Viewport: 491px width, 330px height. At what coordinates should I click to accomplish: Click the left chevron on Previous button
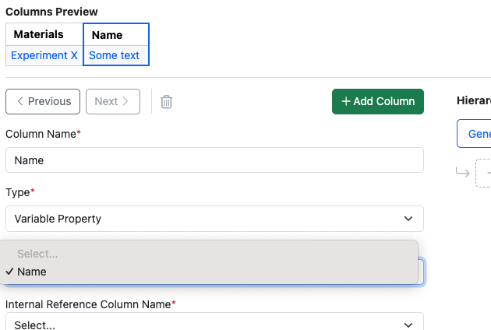point(20,101)
